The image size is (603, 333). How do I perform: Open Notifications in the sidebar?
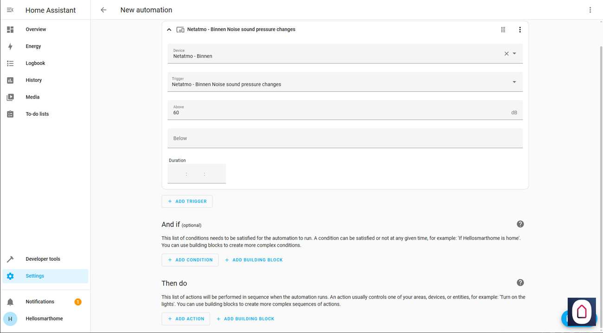click(40, 302)
